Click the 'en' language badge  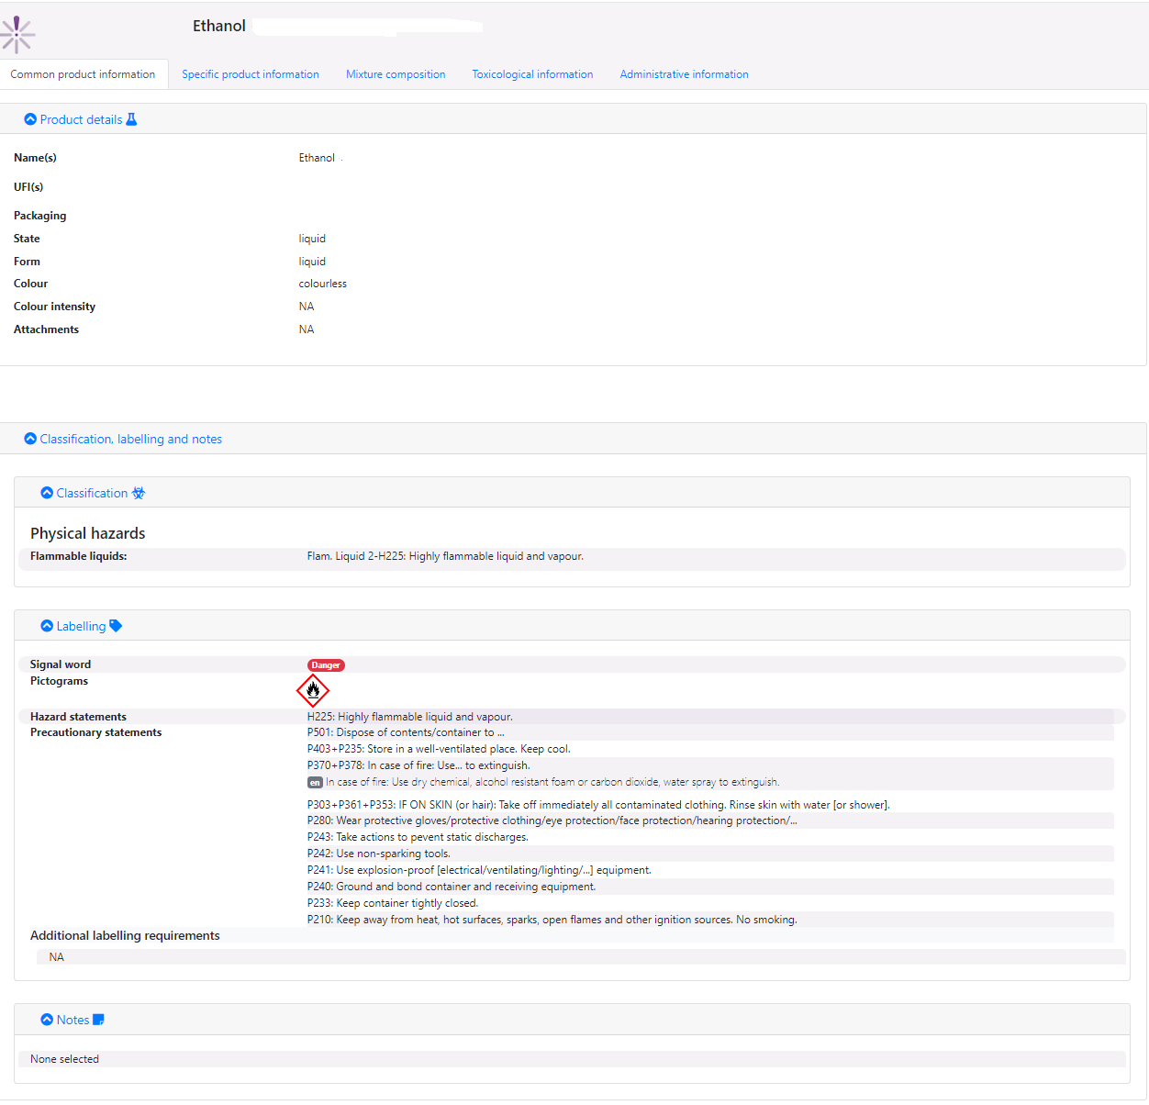315,783
